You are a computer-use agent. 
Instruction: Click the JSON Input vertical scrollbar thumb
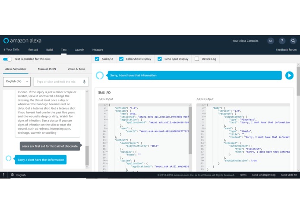190,130
